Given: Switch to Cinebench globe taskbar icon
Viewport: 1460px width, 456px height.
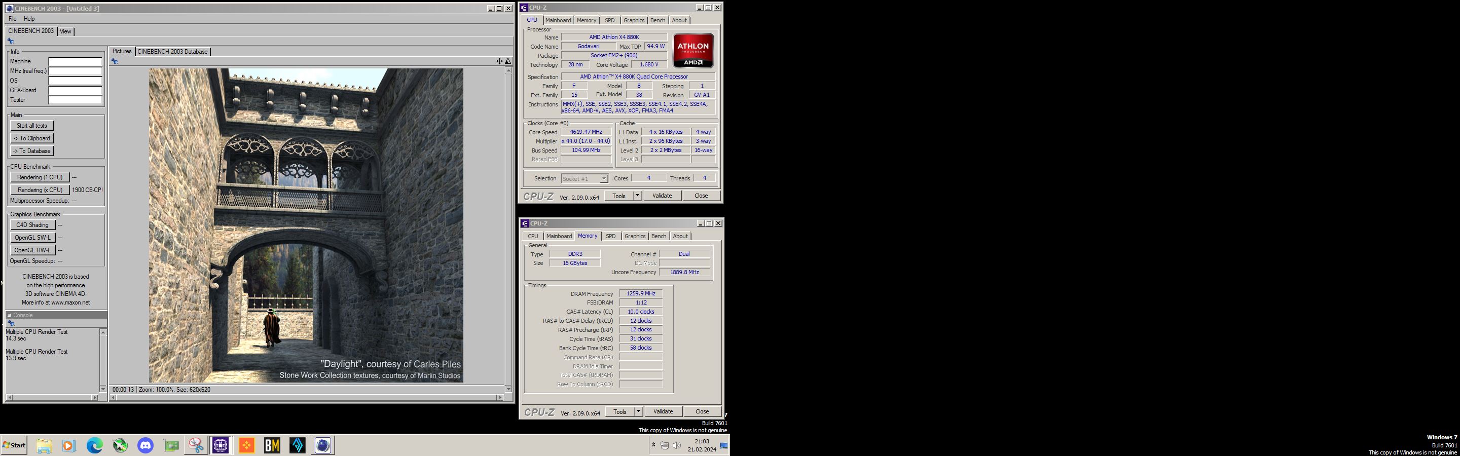Looking at the screenshot, I should click(x=322, y=446).
